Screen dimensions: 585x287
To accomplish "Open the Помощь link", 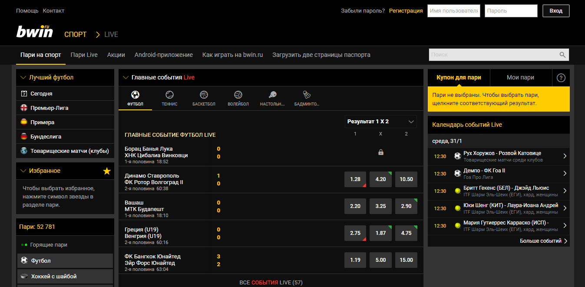I will pyautogui.click(x=27, y=11).
